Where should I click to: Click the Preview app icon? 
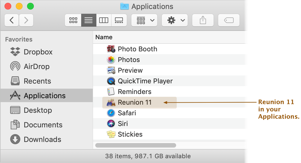111,70
